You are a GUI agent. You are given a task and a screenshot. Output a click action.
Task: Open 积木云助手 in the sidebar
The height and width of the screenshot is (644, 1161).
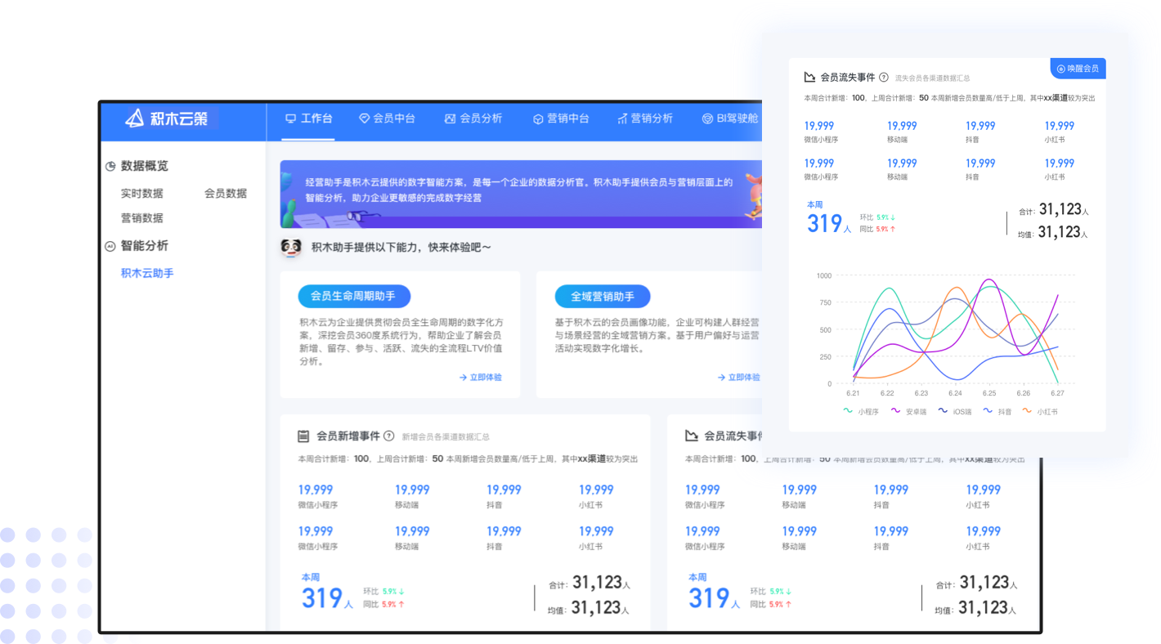(147, 273)
